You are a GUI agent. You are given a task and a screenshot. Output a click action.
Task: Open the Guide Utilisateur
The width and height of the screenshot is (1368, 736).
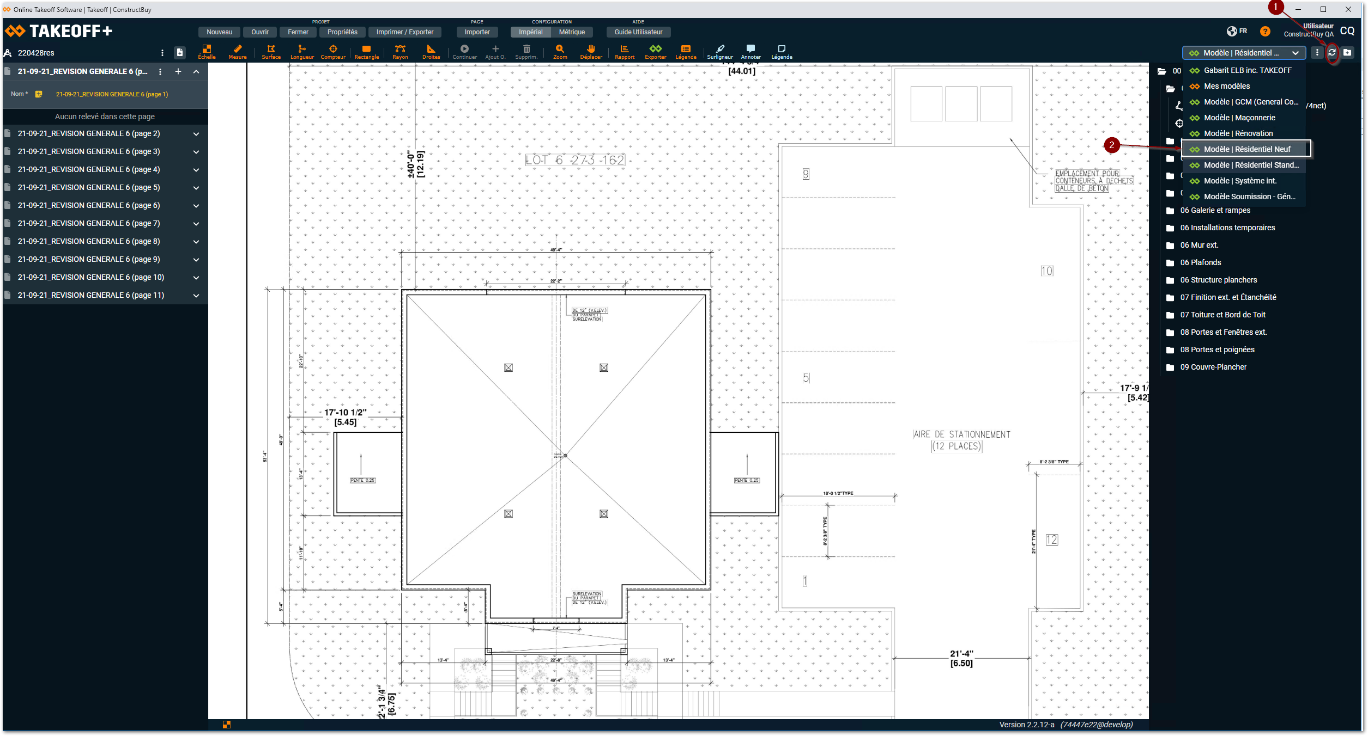638,32
